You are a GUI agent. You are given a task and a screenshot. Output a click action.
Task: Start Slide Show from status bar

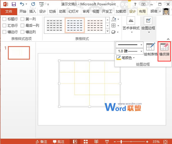click(107, 142)
